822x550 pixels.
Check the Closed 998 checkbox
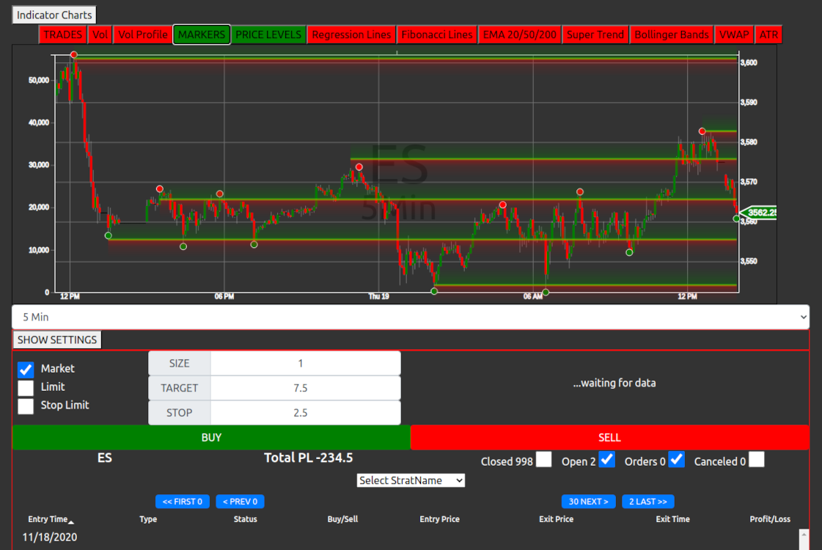click(543, 460)
